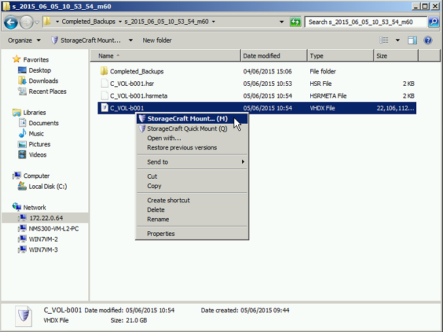Open the Send to submenu

[x=192, y=162]
